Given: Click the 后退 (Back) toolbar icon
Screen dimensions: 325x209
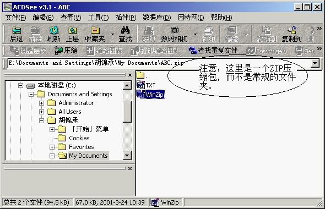Looking at the screenshot, I should pyautogui.click(x=17, y=34).
